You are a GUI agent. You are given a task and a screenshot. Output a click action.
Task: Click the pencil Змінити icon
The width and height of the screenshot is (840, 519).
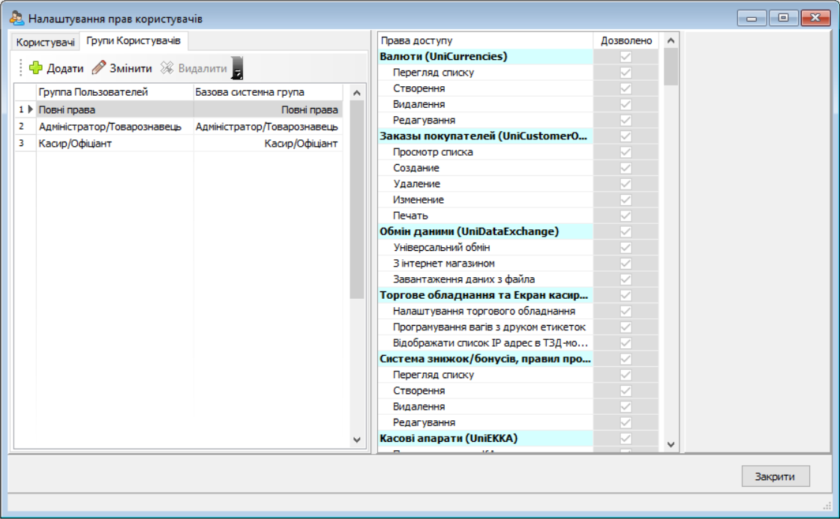click(x=98, y=67)
